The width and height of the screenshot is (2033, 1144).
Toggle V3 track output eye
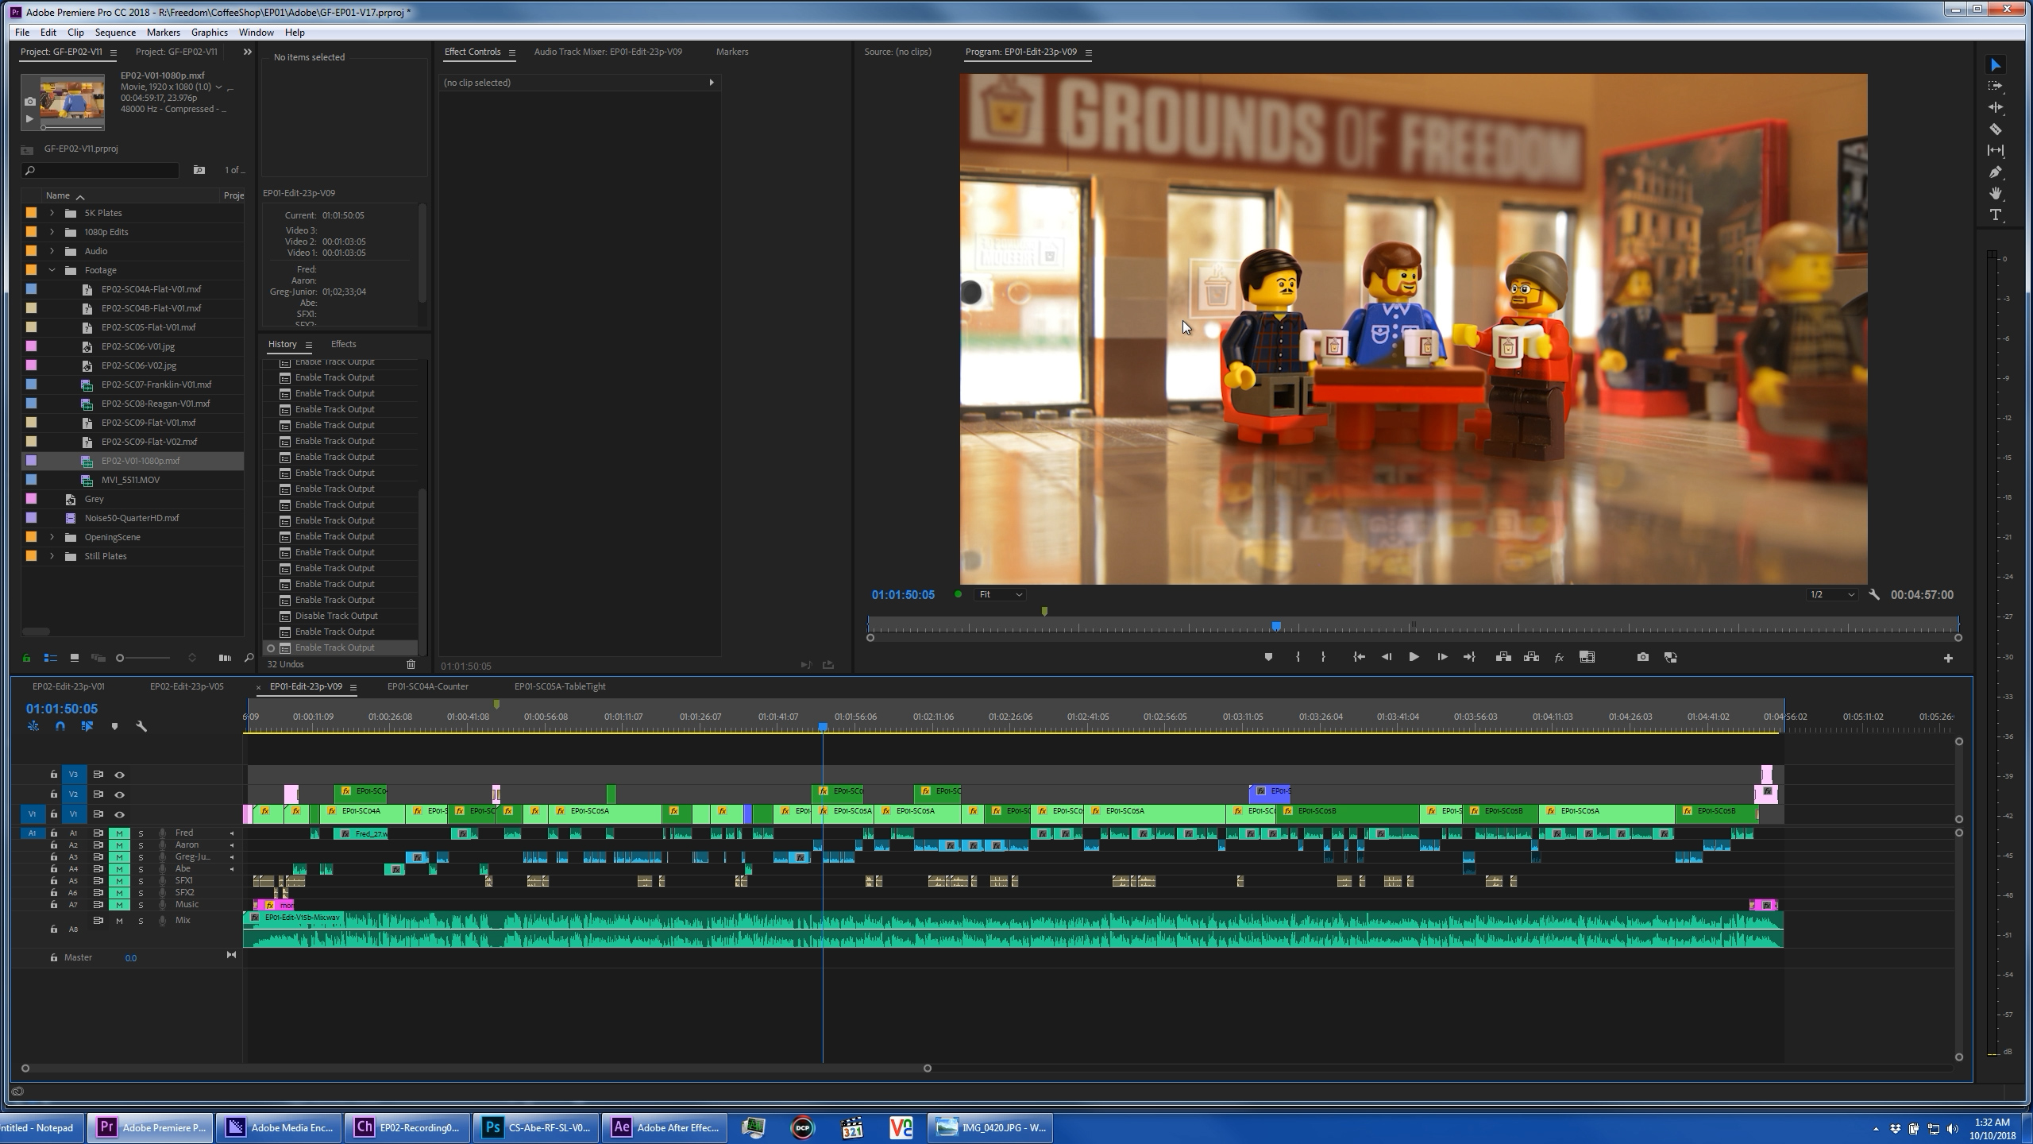119,775
